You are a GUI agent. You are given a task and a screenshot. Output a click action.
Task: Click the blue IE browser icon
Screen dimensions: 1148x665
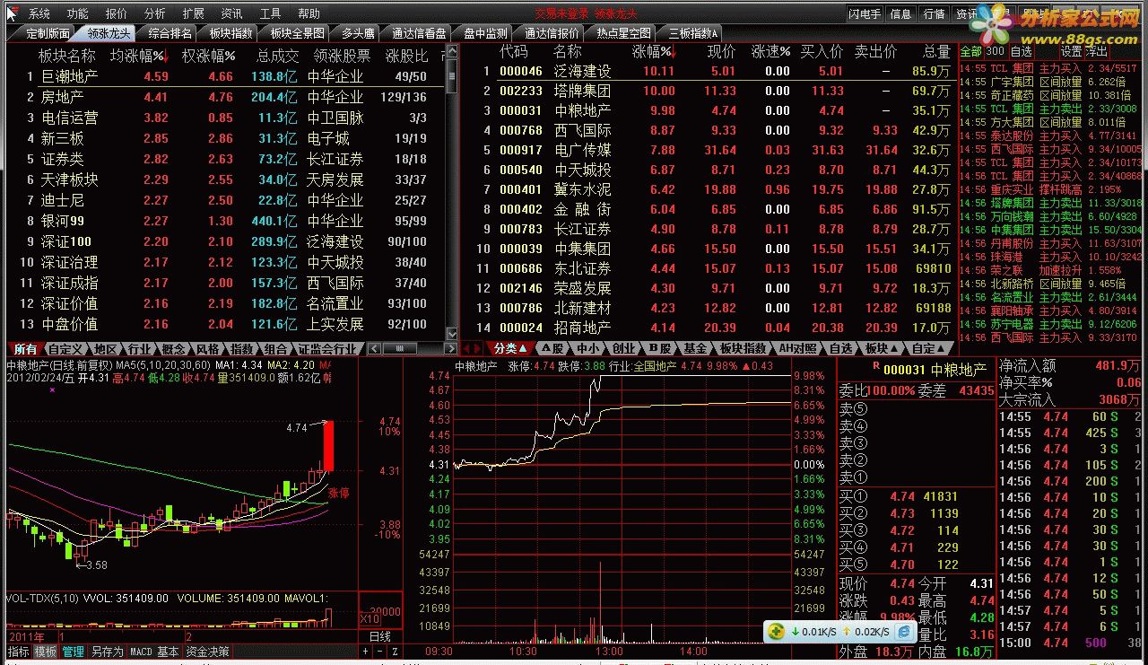(x=905, y=632)
